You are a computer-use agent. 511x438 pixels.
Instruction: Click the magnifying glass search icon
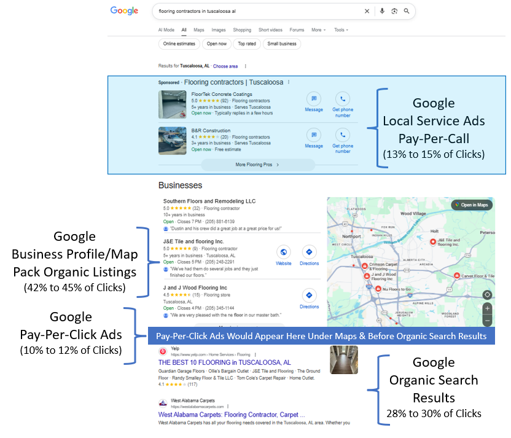tap(407, 11)
